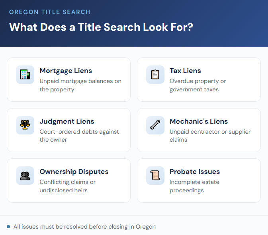
Task: Click the 'All issues must be resolved' note
Action: pos(84,227)
